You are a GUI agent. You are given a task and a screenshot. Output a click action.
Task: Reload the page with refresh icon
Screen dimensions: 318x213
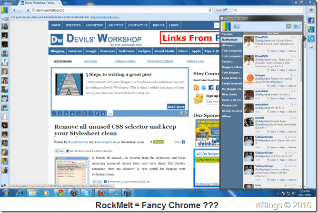coord(210,10)
